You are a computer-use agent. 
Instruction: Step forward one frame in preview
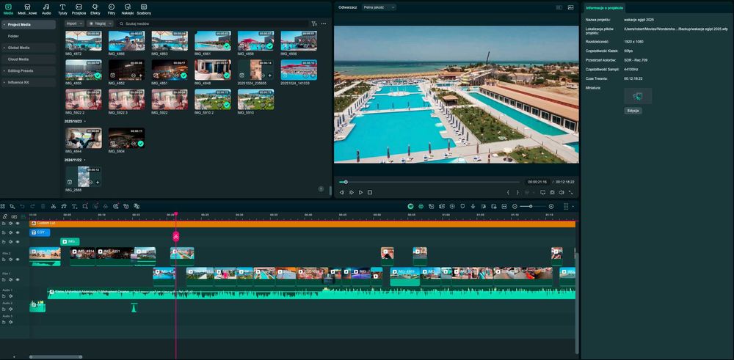(x=351, y=192)
